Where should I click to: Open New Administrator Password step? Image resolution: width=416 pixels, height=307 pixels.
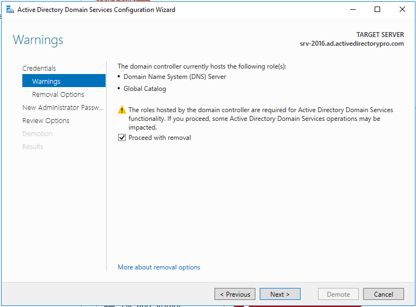coord(63,107)
